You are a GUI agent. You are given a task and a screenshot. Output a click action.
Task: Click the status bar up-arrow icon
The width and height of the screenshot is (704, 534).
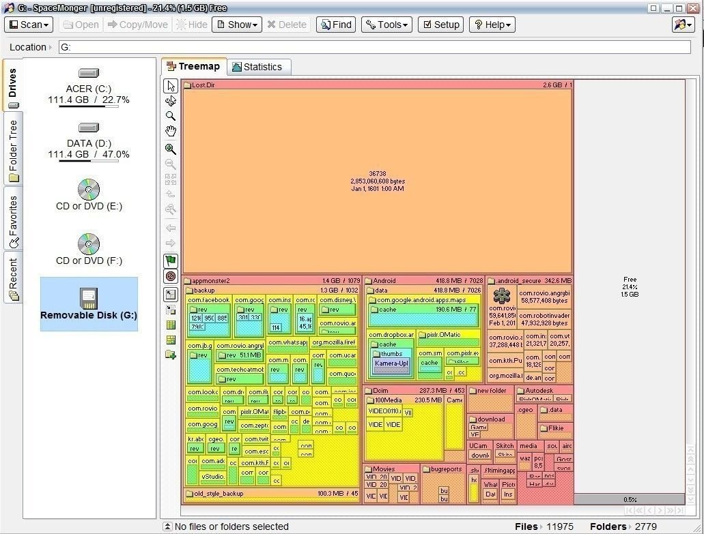167,526
